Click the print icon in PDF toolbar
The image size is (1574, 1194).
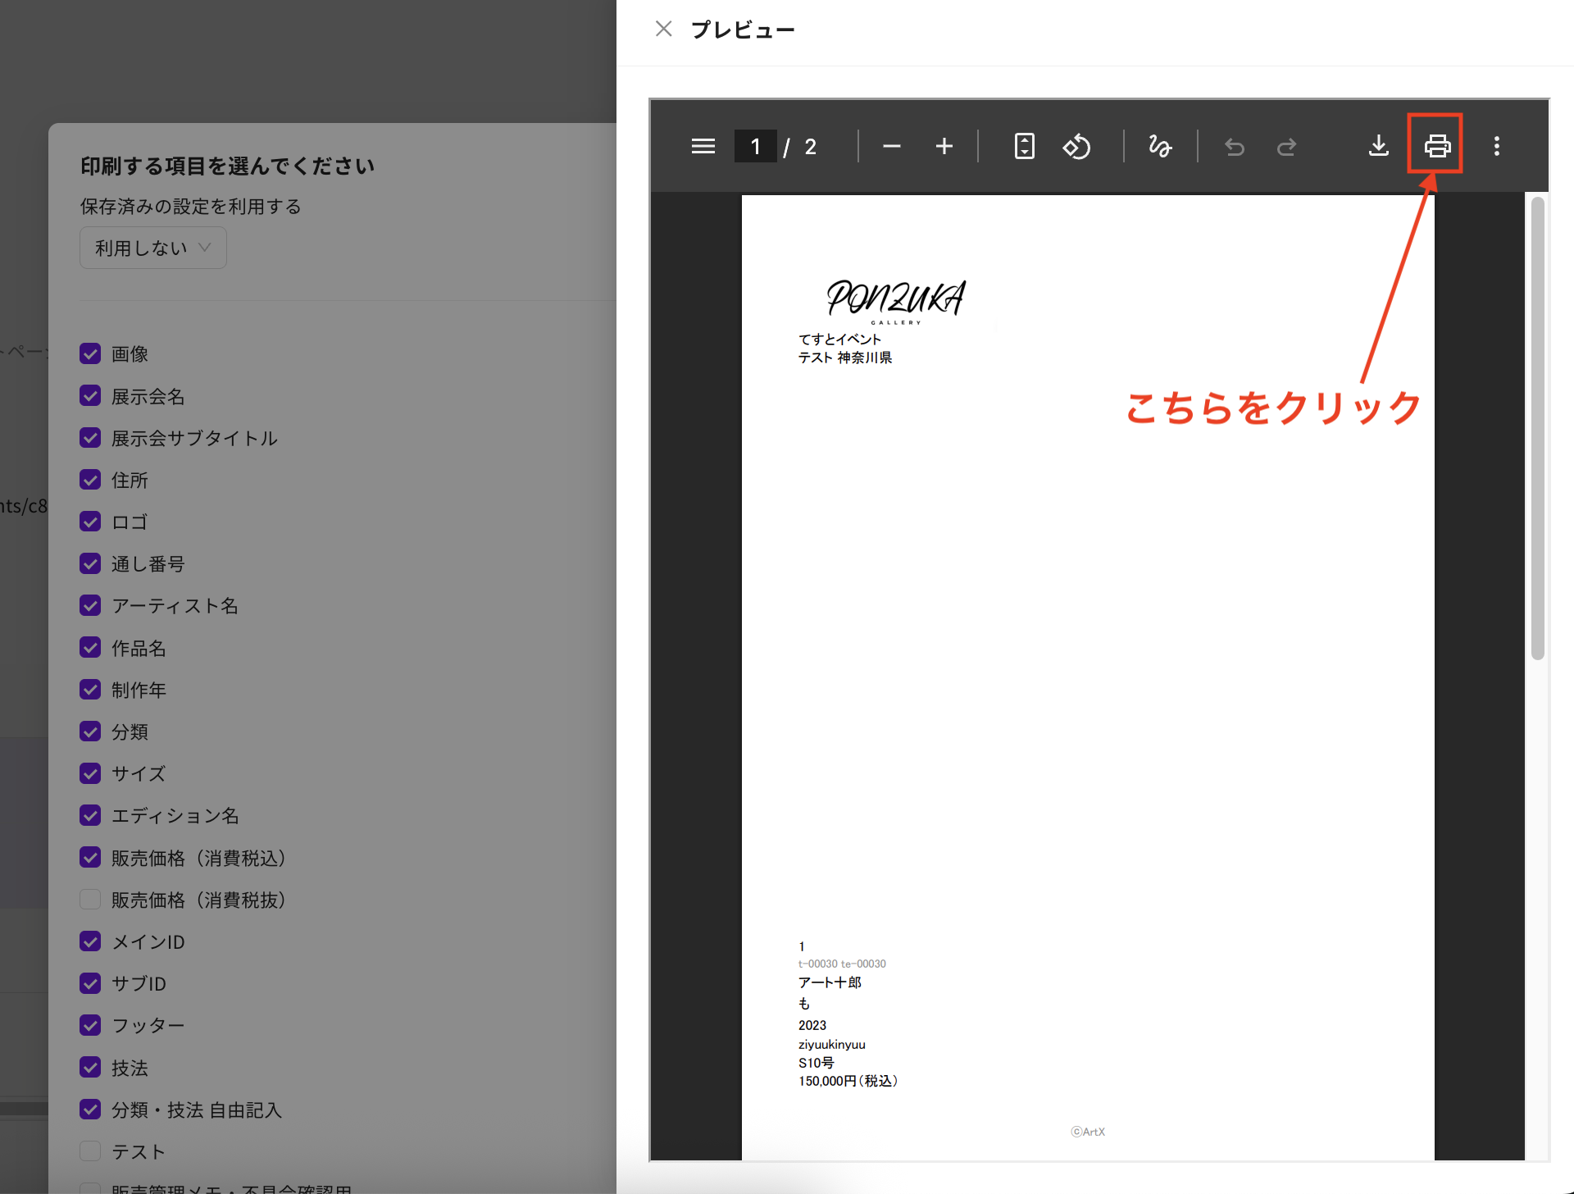point(1436,146)
